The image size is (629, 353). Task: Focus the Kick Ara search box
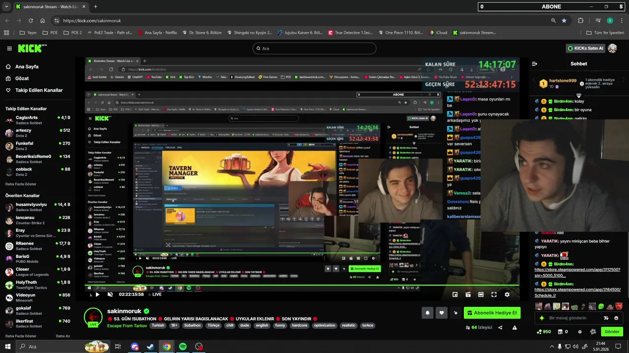(x=314, y=48)
